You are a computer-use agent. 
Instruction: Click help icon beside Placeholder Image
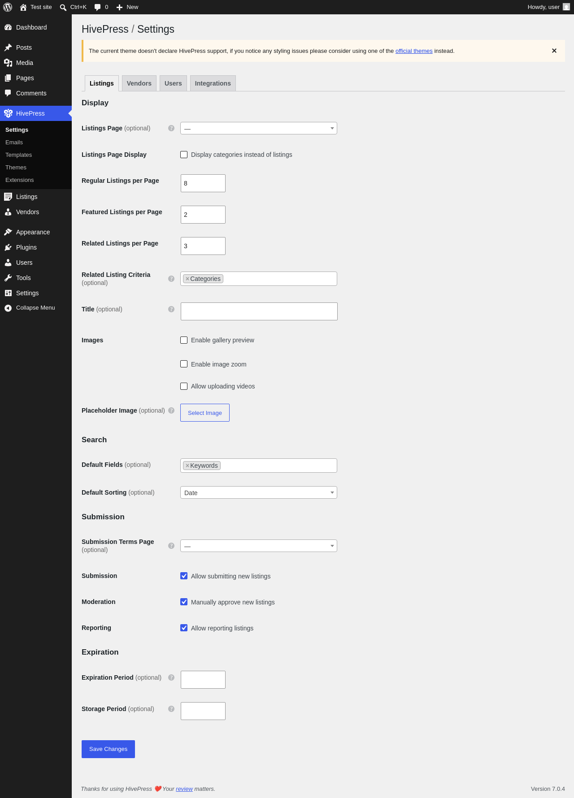pos(171,410)
